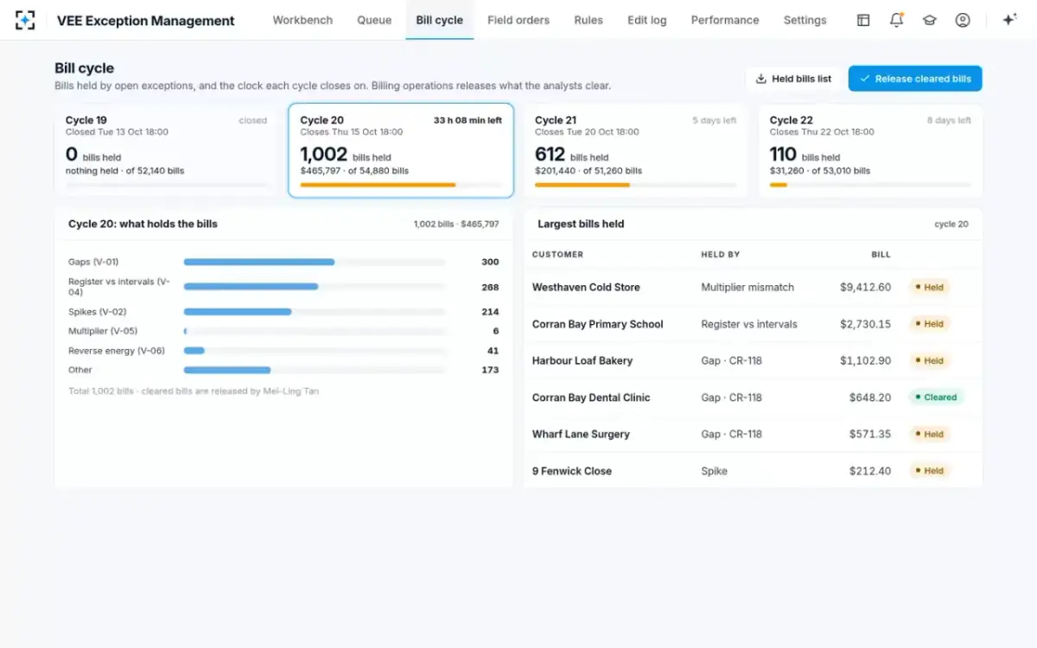This screenshot has height=648, width=1037.
Task: Open the 9 Fenwick Close row
Action: (x=753, y=471)
